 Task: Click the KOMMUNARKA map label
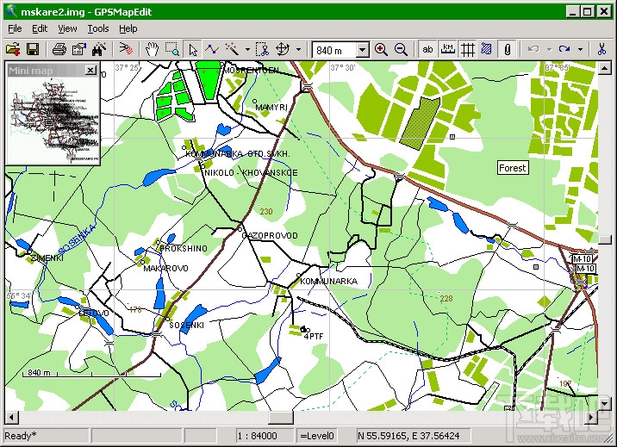pyautogui.click(x=328, y=282)
